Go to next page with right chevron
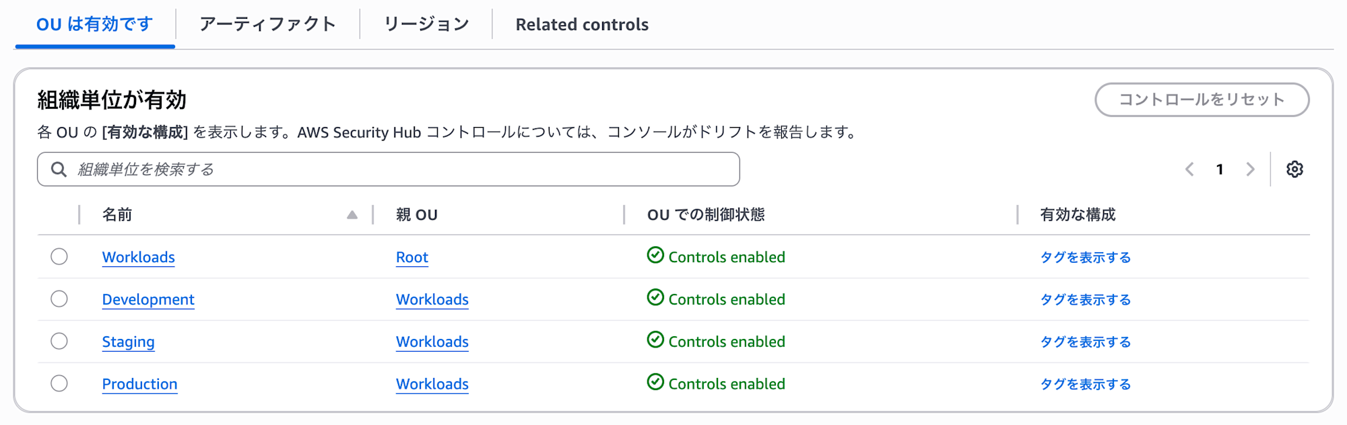The image size is (1347, 425). [x=1251, y=169]
